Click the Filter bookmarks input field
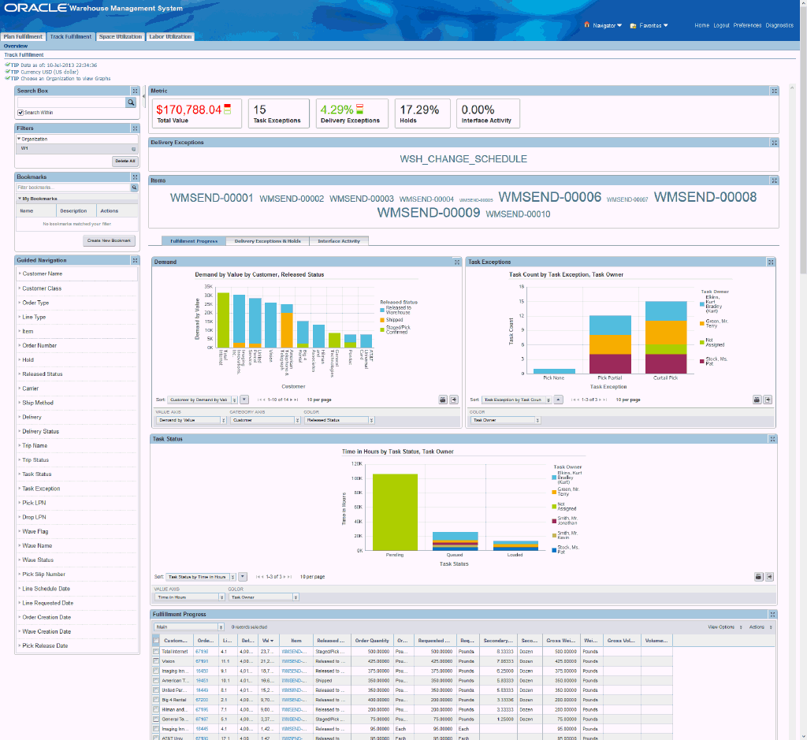This screenshot has height=740, width=807. pyautogui.click(x=73, y=188)
